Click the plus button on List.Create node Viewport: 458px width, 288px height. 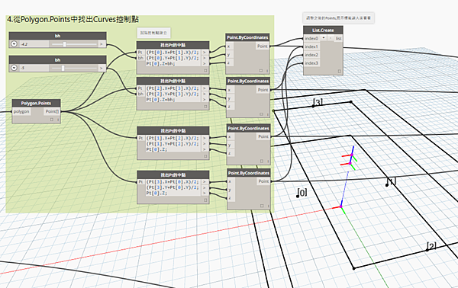[324, 38]
